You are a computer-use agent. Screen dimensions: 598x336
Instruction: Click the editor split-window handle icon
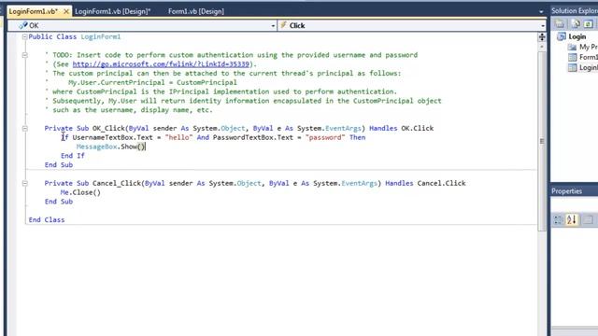542,37
